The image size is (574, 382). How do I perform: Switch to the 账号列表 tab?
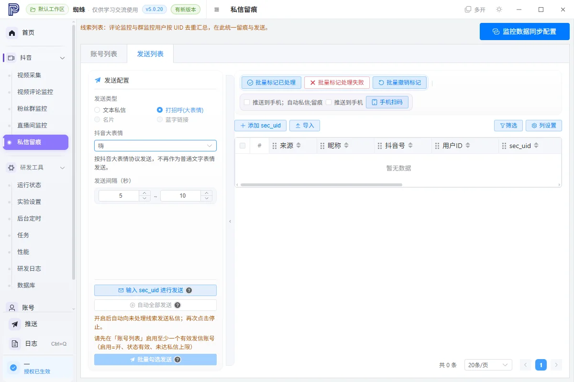[x=104, y=54]
